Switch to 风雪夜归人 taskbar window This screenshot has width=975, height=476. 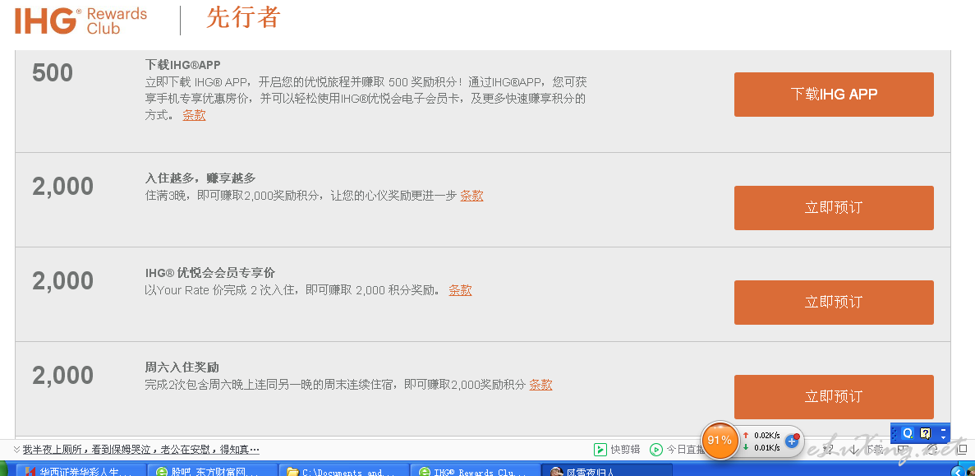[608, 471]
